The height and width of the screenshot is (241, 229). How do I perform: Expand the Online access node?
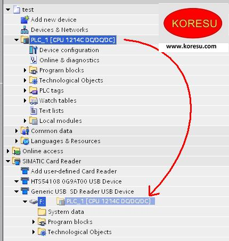point(8,151)
